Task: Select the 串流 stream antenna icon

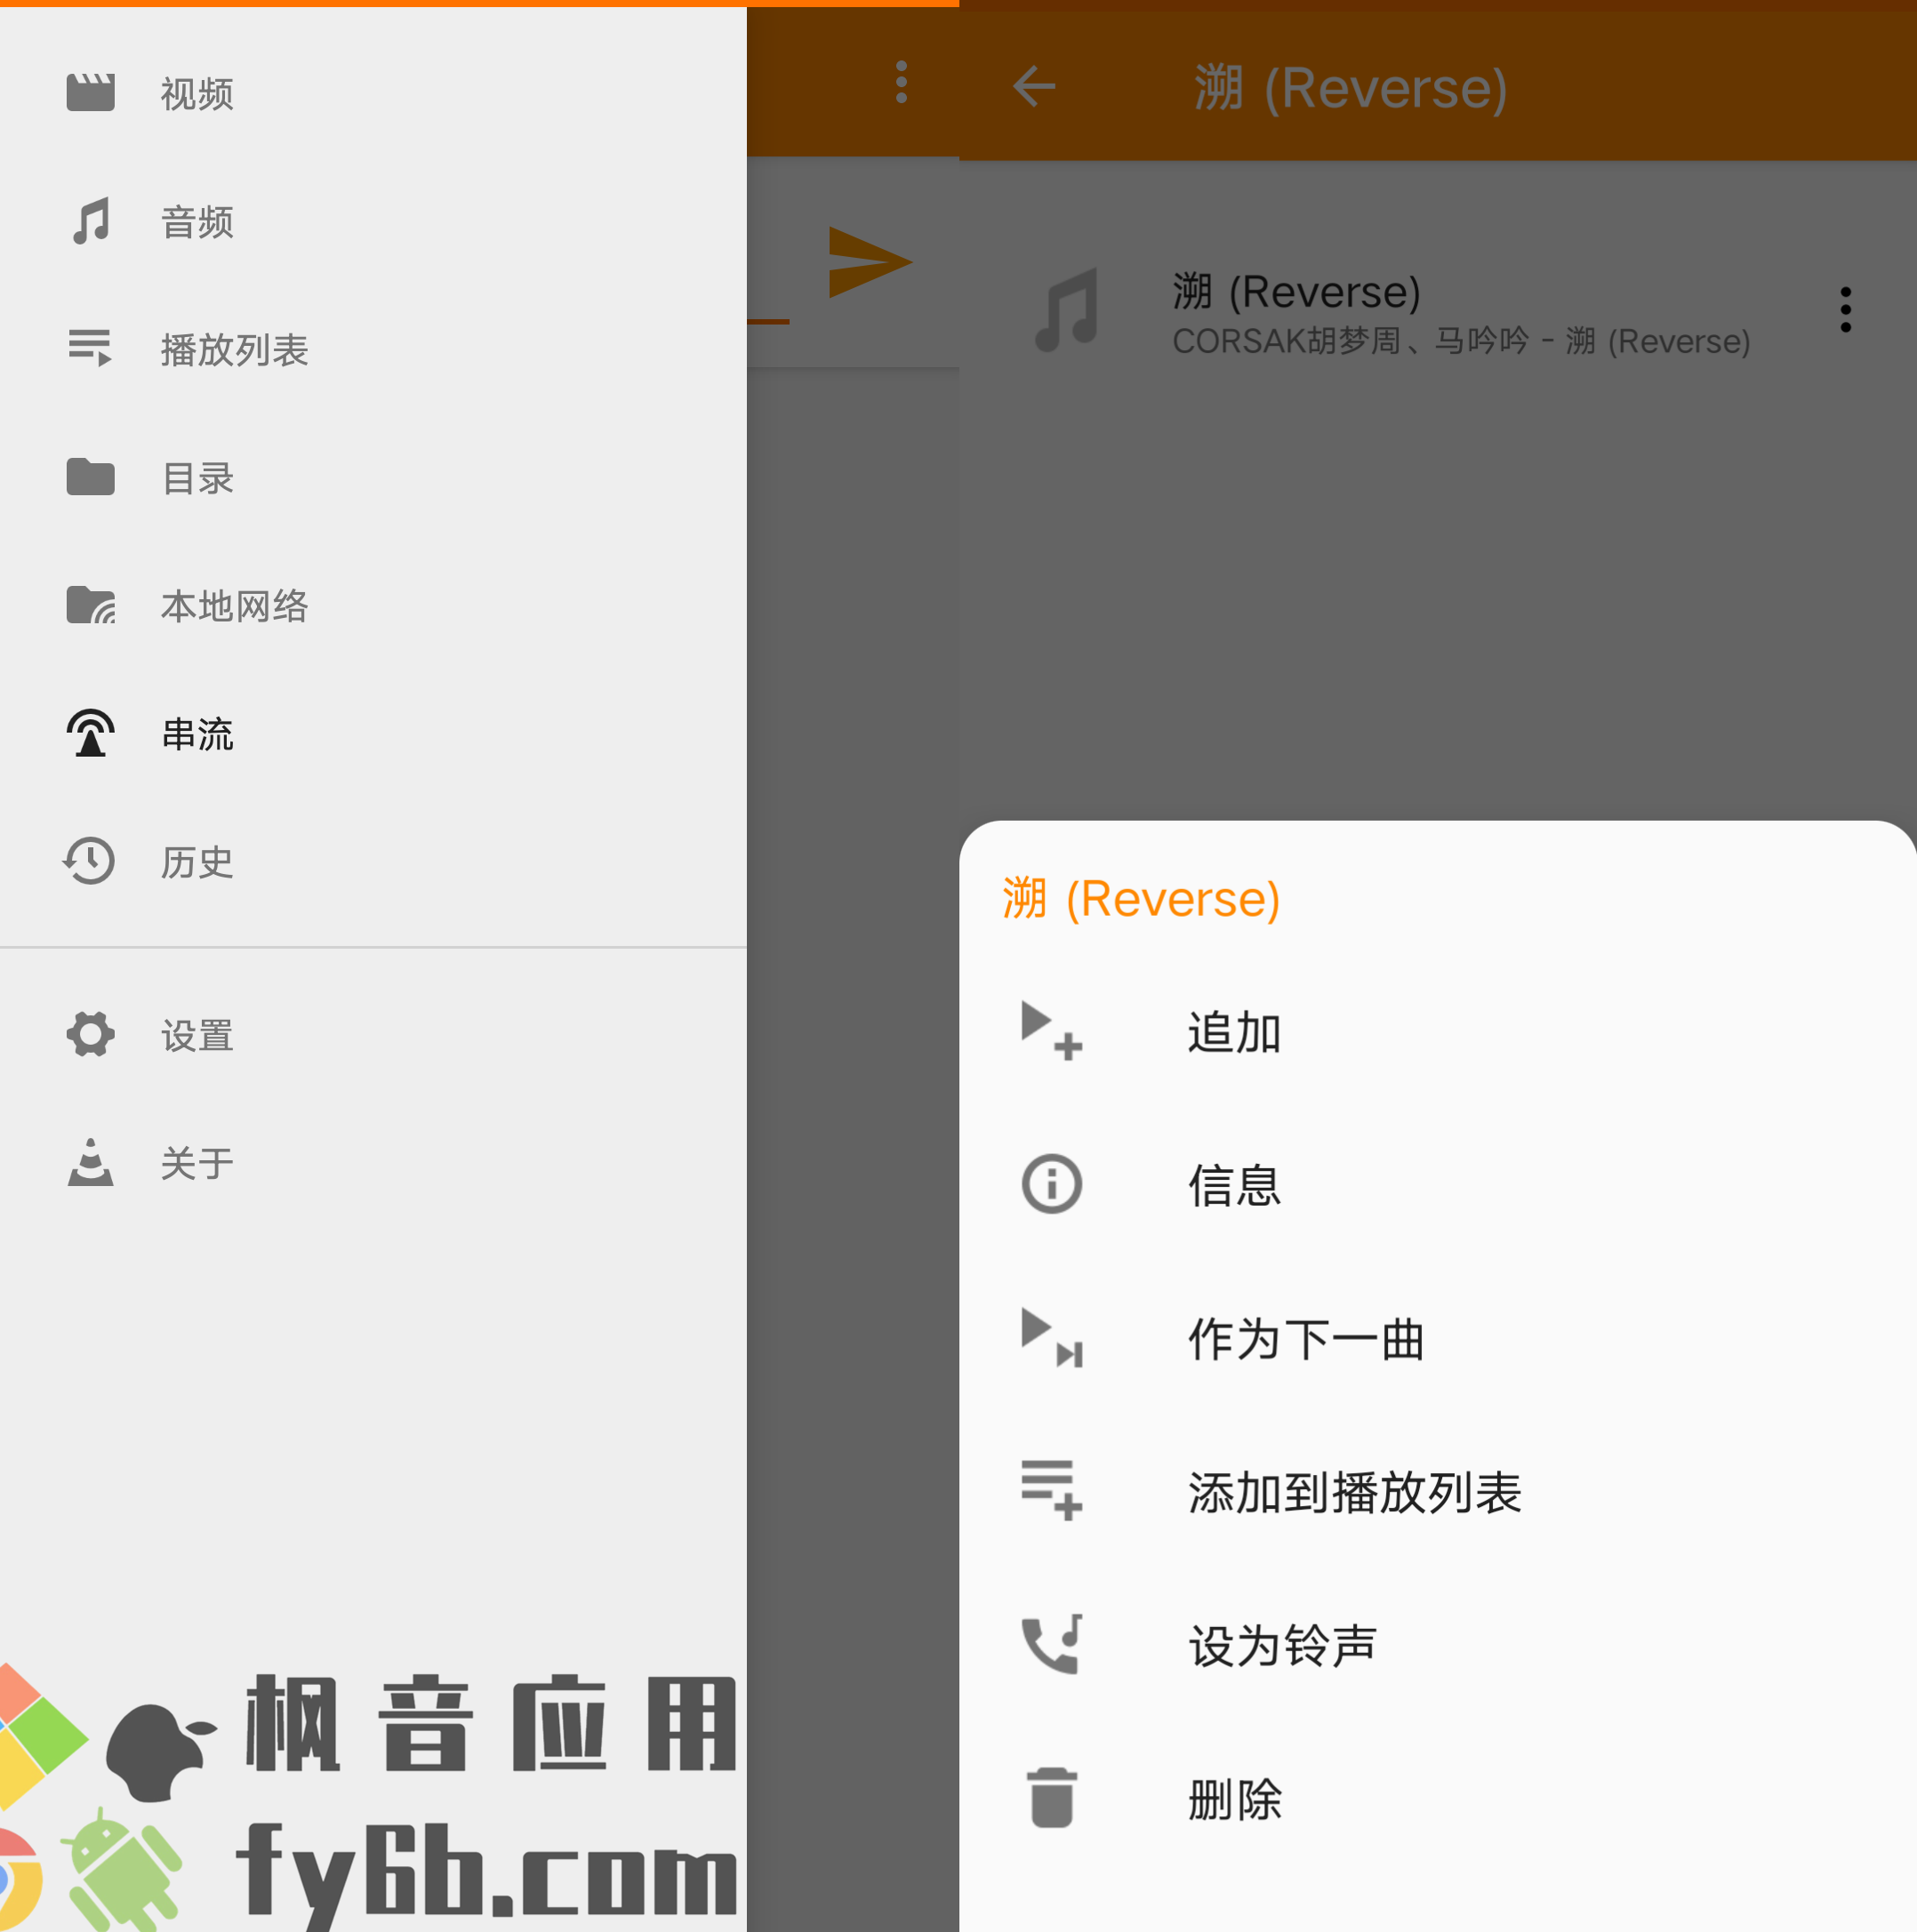Action: tap(91, 733)
